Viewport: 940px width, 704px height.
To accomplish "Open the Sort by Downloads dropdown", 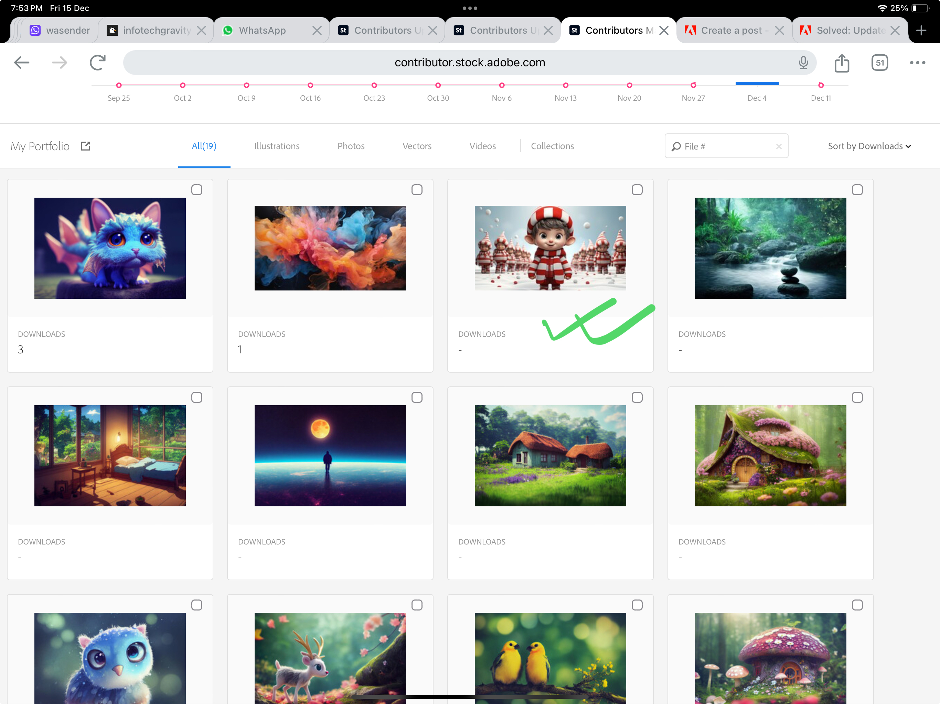I will coord(869,146).
